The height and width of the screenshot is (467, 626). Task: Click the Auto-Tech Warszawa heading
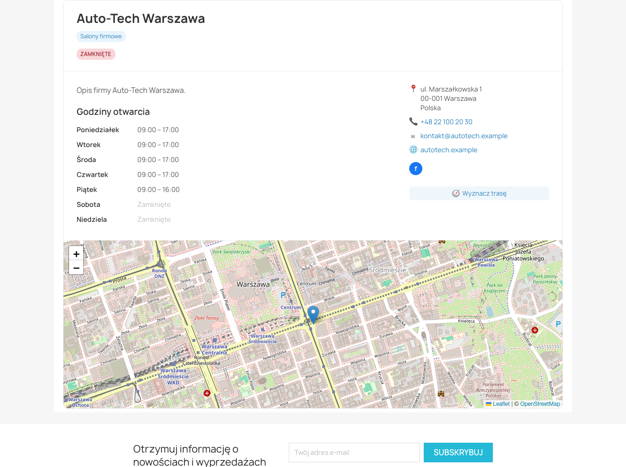point(141,19)
